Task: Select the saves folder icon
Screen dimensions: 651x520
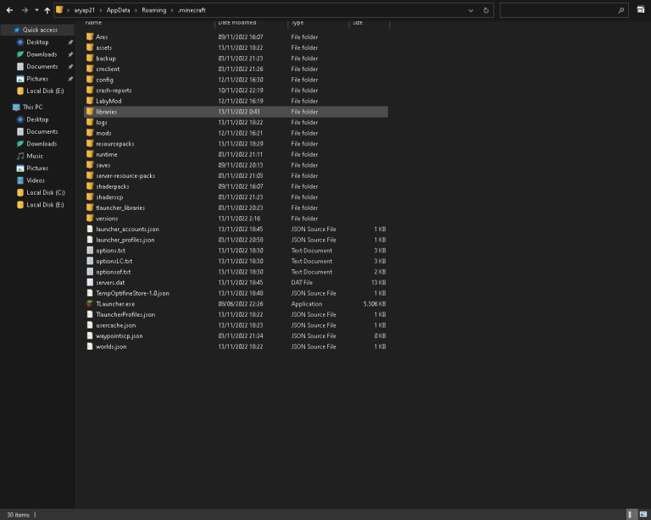Action: pos(90,164)
